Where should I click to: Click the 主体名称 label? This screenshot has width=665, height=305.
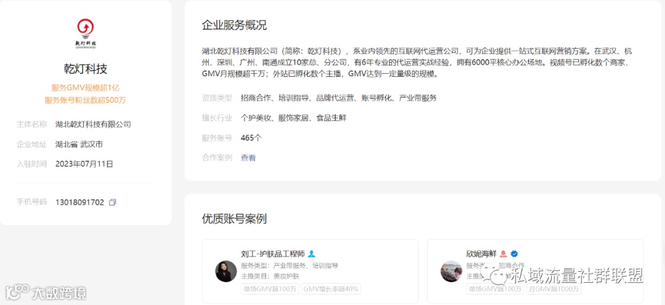(x=32, y=124)
